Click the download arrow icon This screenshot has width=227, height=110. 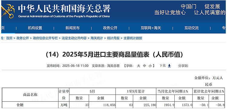(169, 66)
